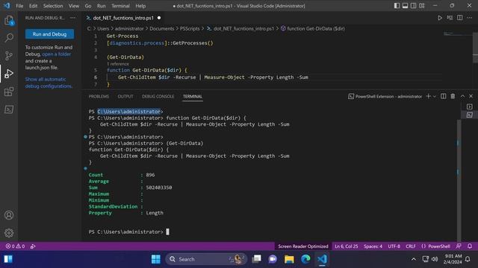Click the Run and Debug button

(x=49, y=34)
